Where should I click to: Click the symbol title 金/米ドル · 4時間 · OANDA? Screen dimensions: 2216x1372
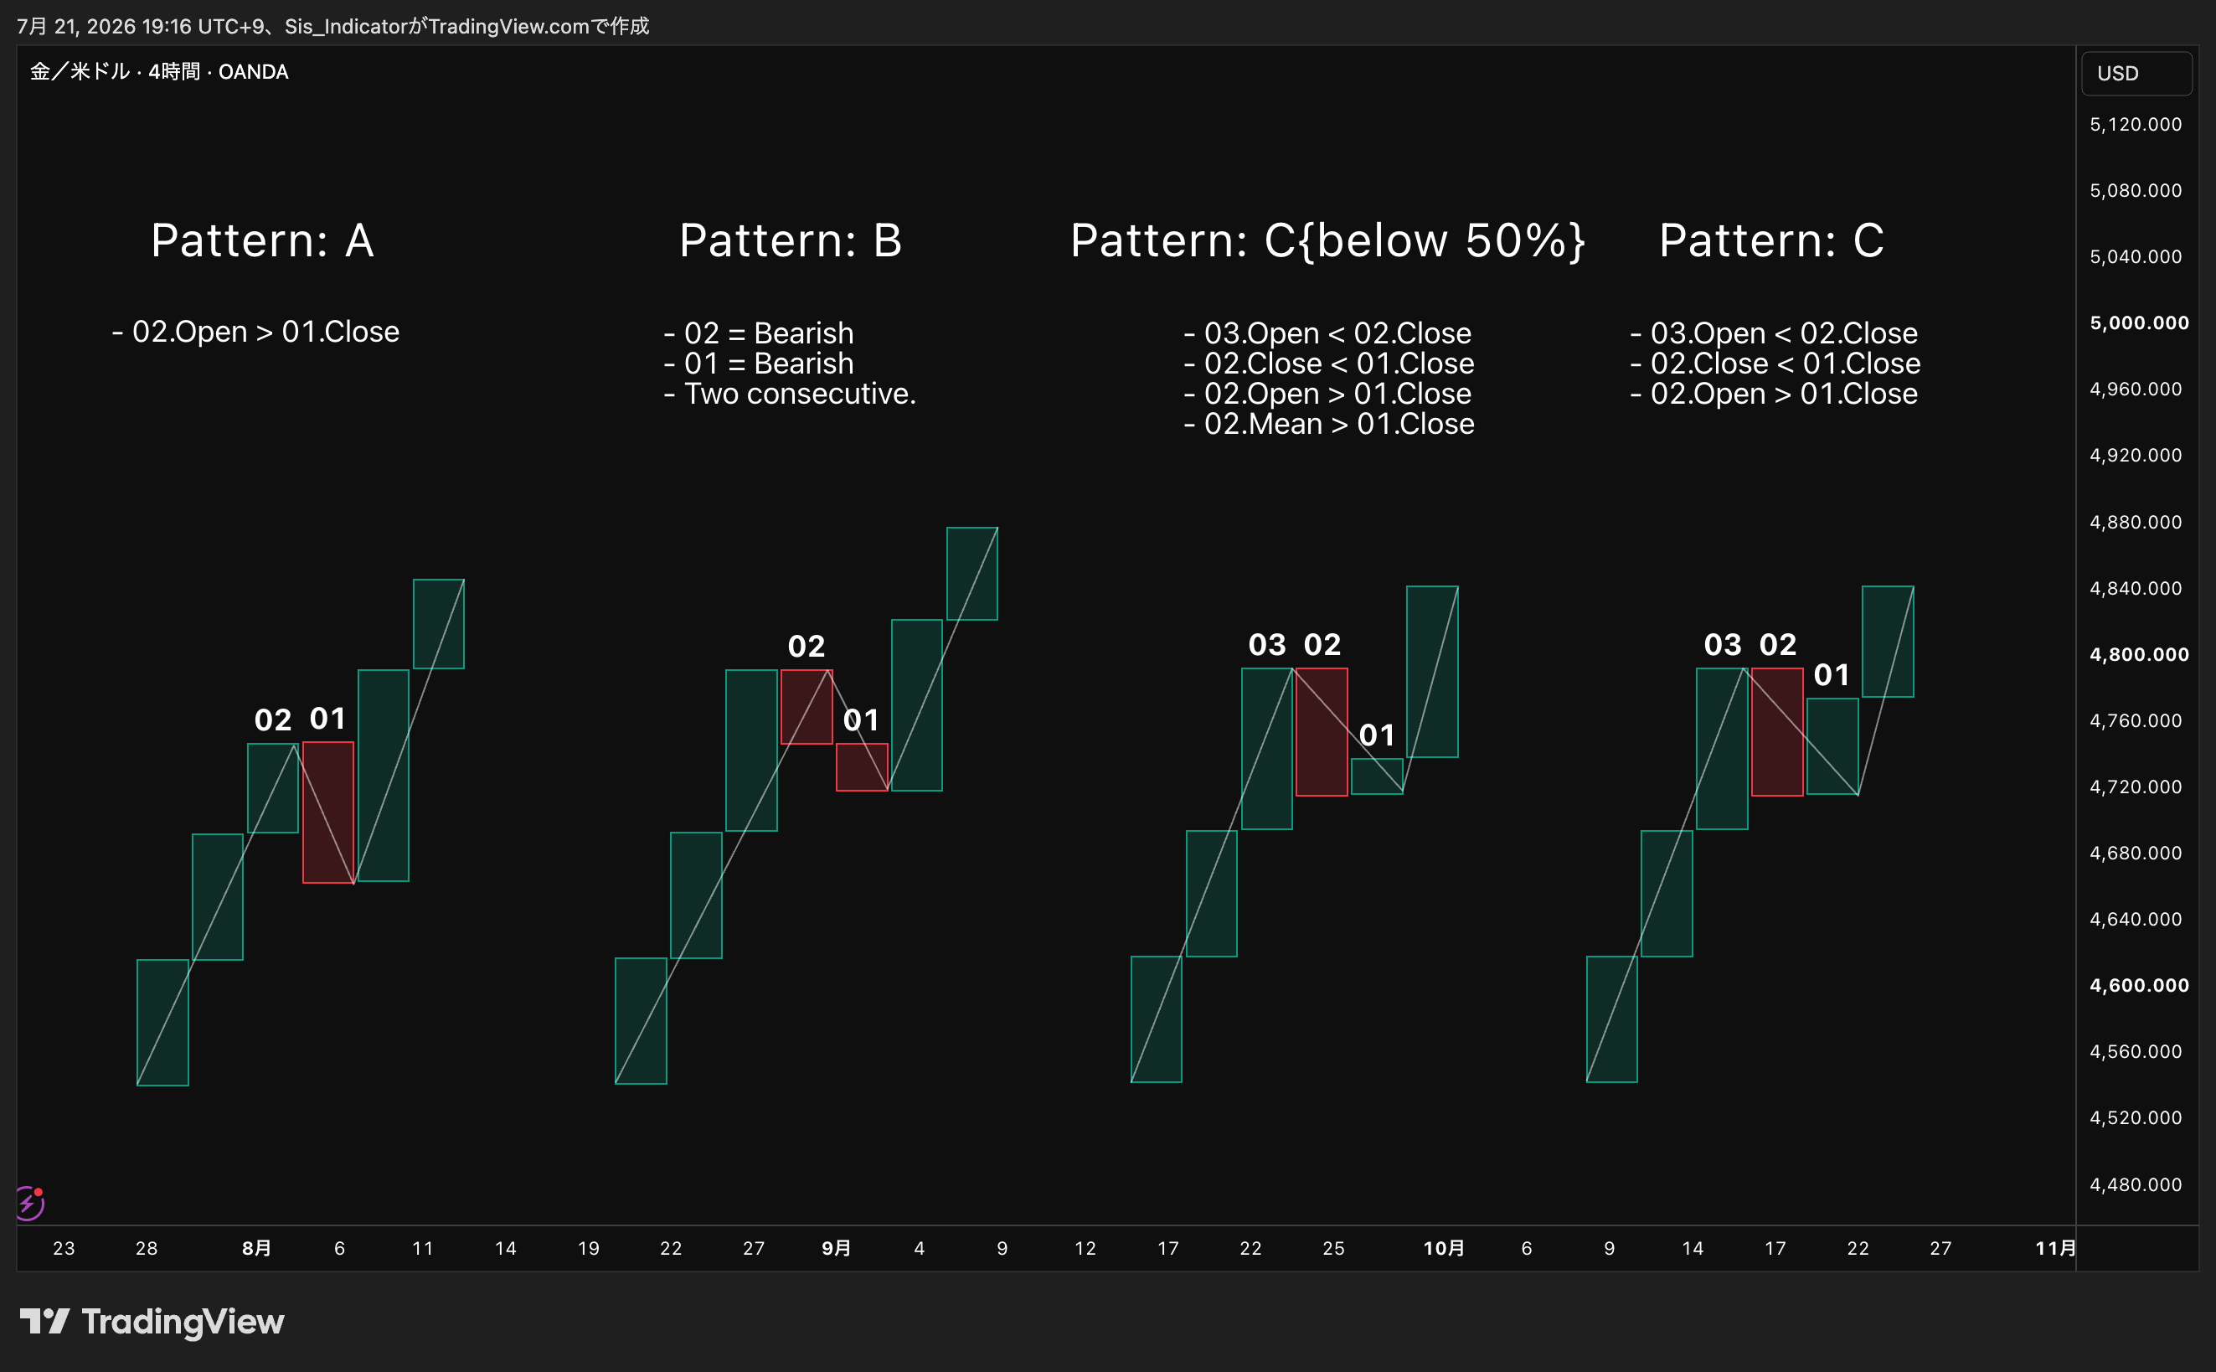click(160, 72)
